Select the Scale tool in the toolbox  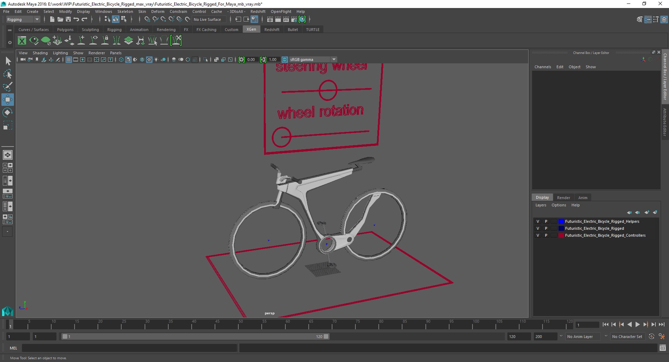8,125
